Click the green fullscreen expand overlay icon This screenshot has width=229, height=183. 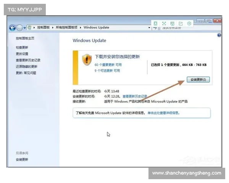pos(164,24)
